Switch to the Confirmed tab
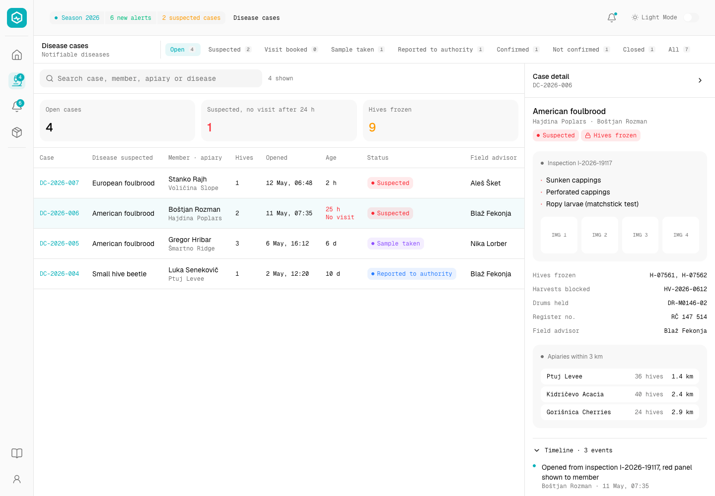Viewport: 715px width, 496px height. pos(518,50)
